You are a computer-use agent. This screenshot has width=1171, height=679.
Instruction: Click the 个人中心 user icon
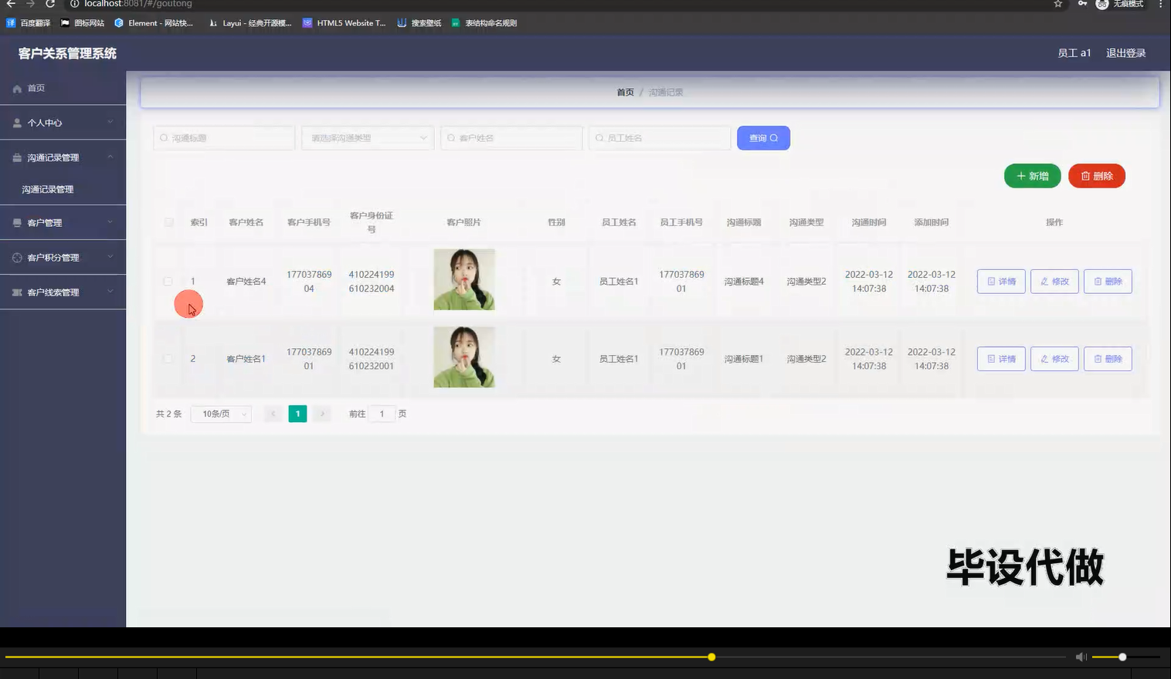17,123
